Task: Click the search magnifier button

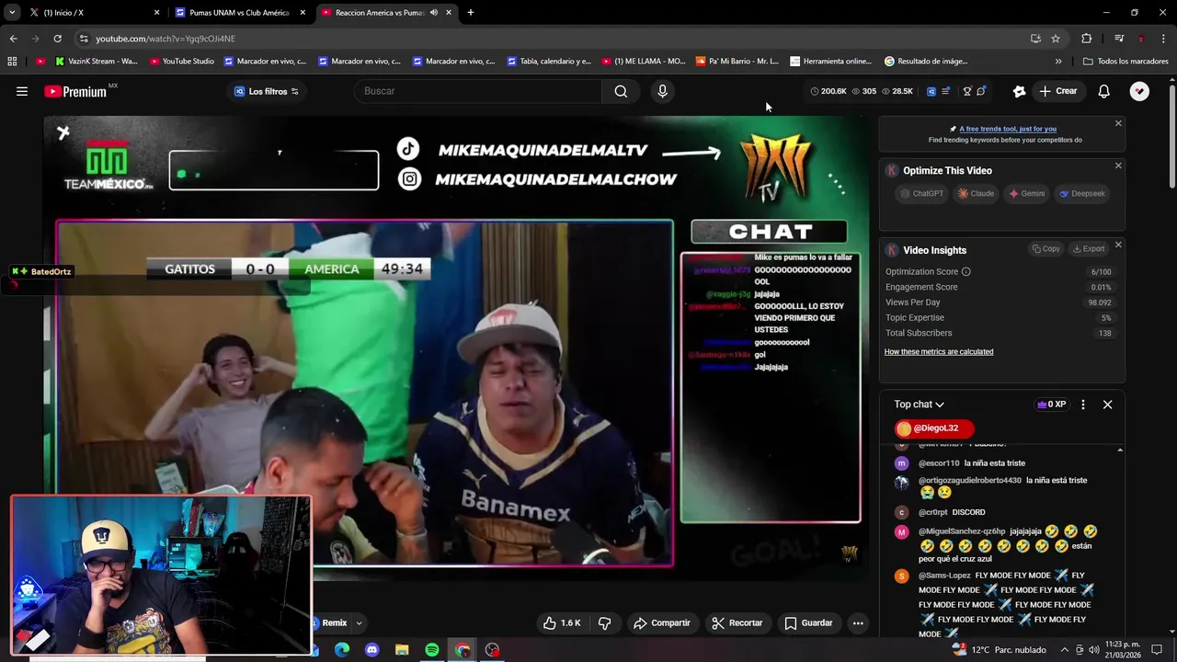Action: click(621, 91)
